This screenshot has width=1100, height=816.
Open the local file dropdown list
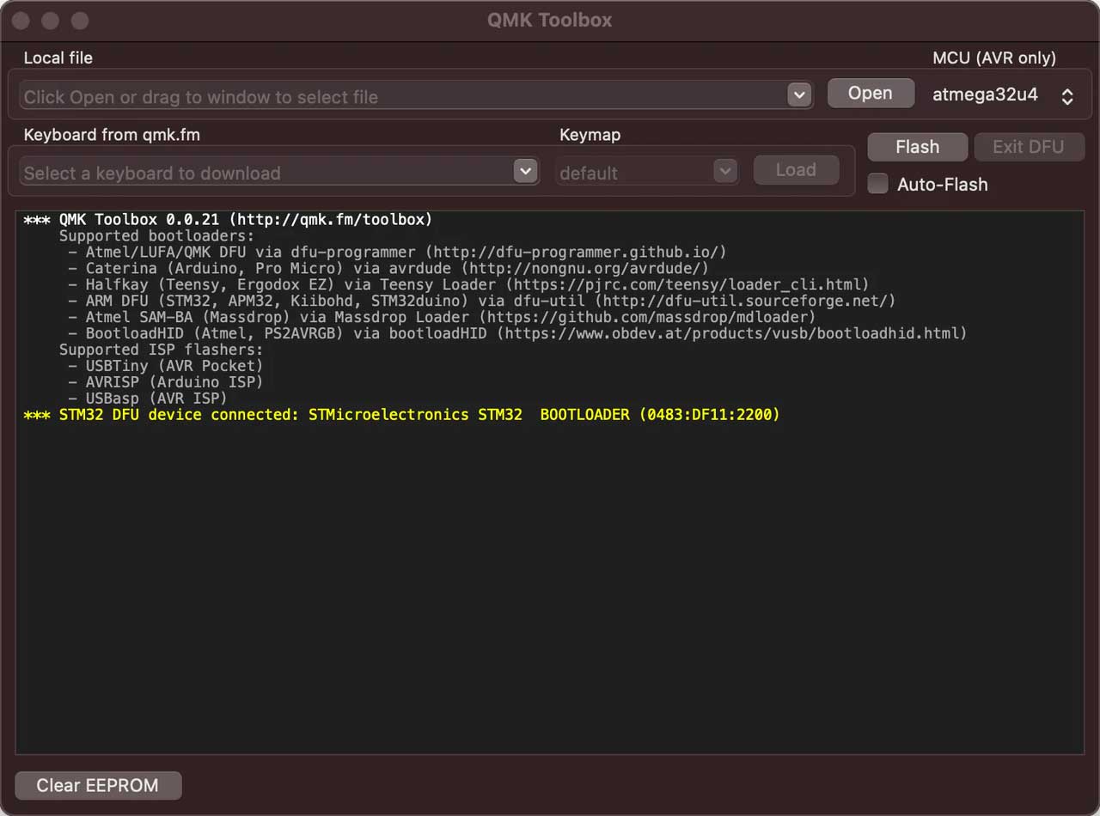(x=799, y=94)
